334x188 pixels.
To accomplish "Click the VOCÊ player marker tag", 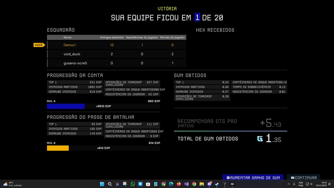I will [39, 45].
